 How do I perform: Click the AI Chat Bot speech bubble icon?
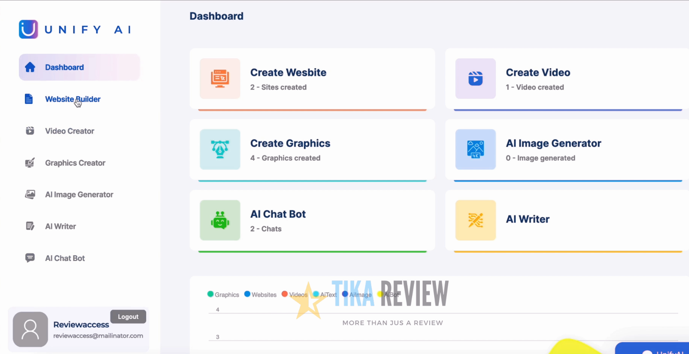(29, 258)
